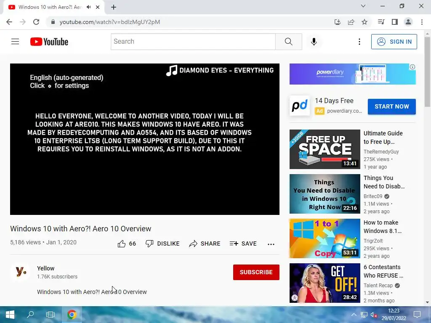Click the video title under player
Screen dimensions: 431x323
pyautogui.click(x=80, y=228)
